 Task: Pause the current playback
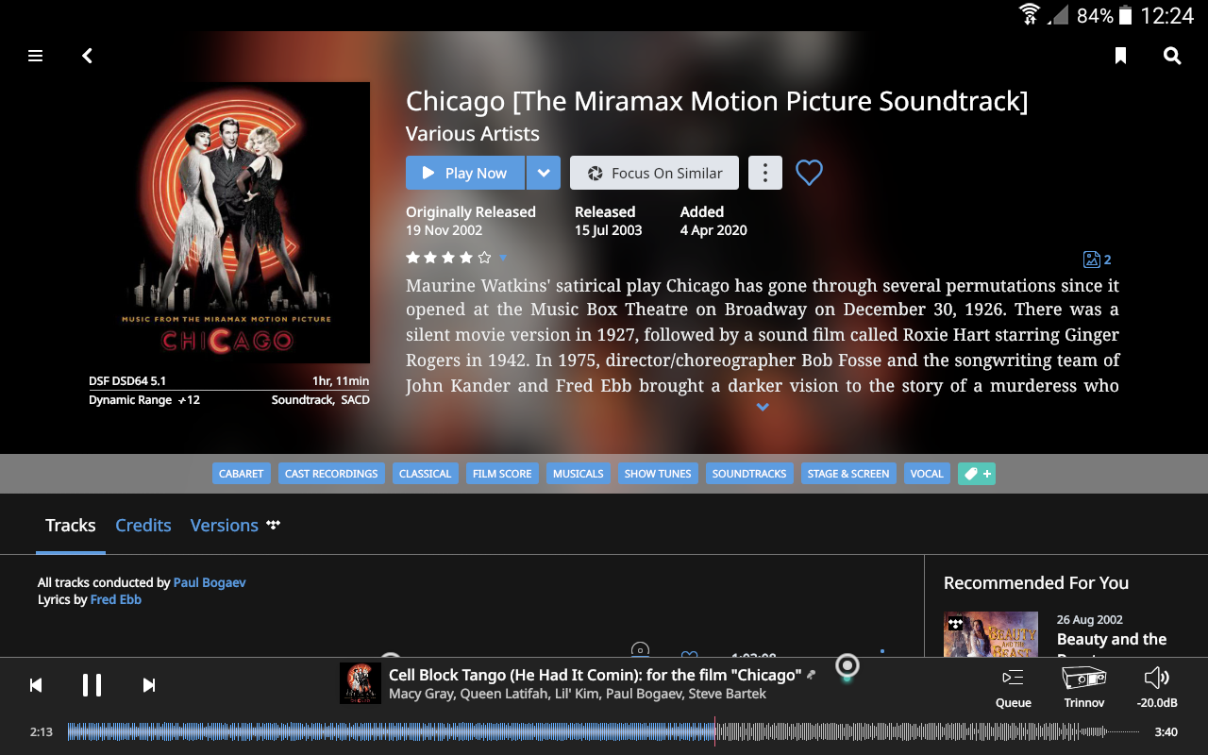92,685
